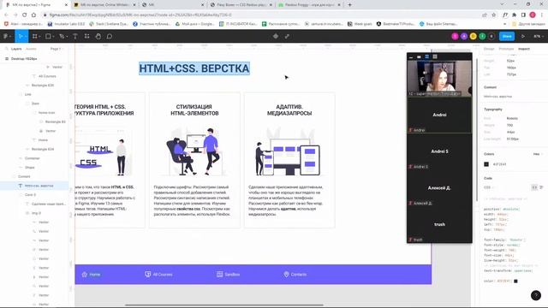Start presentation with the play icon

pyautogui.click(x=523, y=36)
